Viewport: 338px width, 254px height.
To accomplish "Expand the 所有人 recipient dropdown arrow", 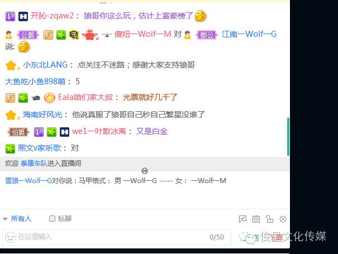I will (5, 219).
